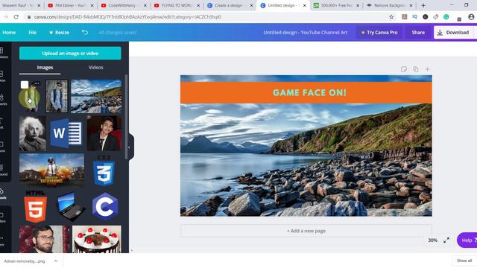Click Try Canva Pro button
The height and width of the screenshot is (268, 477).
[x=379, y=32]
